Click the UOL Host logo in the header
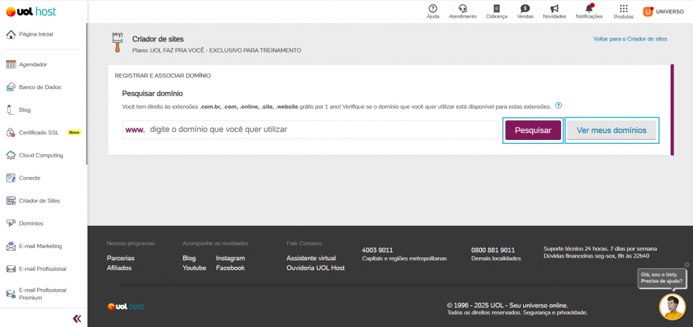Image resolution: width=693 pixels, height=327 pixels. click(31, 12)
